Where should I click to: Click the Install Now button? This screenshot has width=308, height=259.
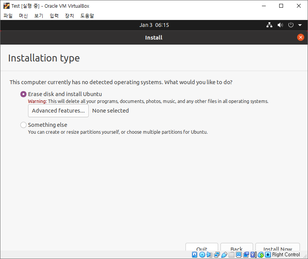[278, 247]
